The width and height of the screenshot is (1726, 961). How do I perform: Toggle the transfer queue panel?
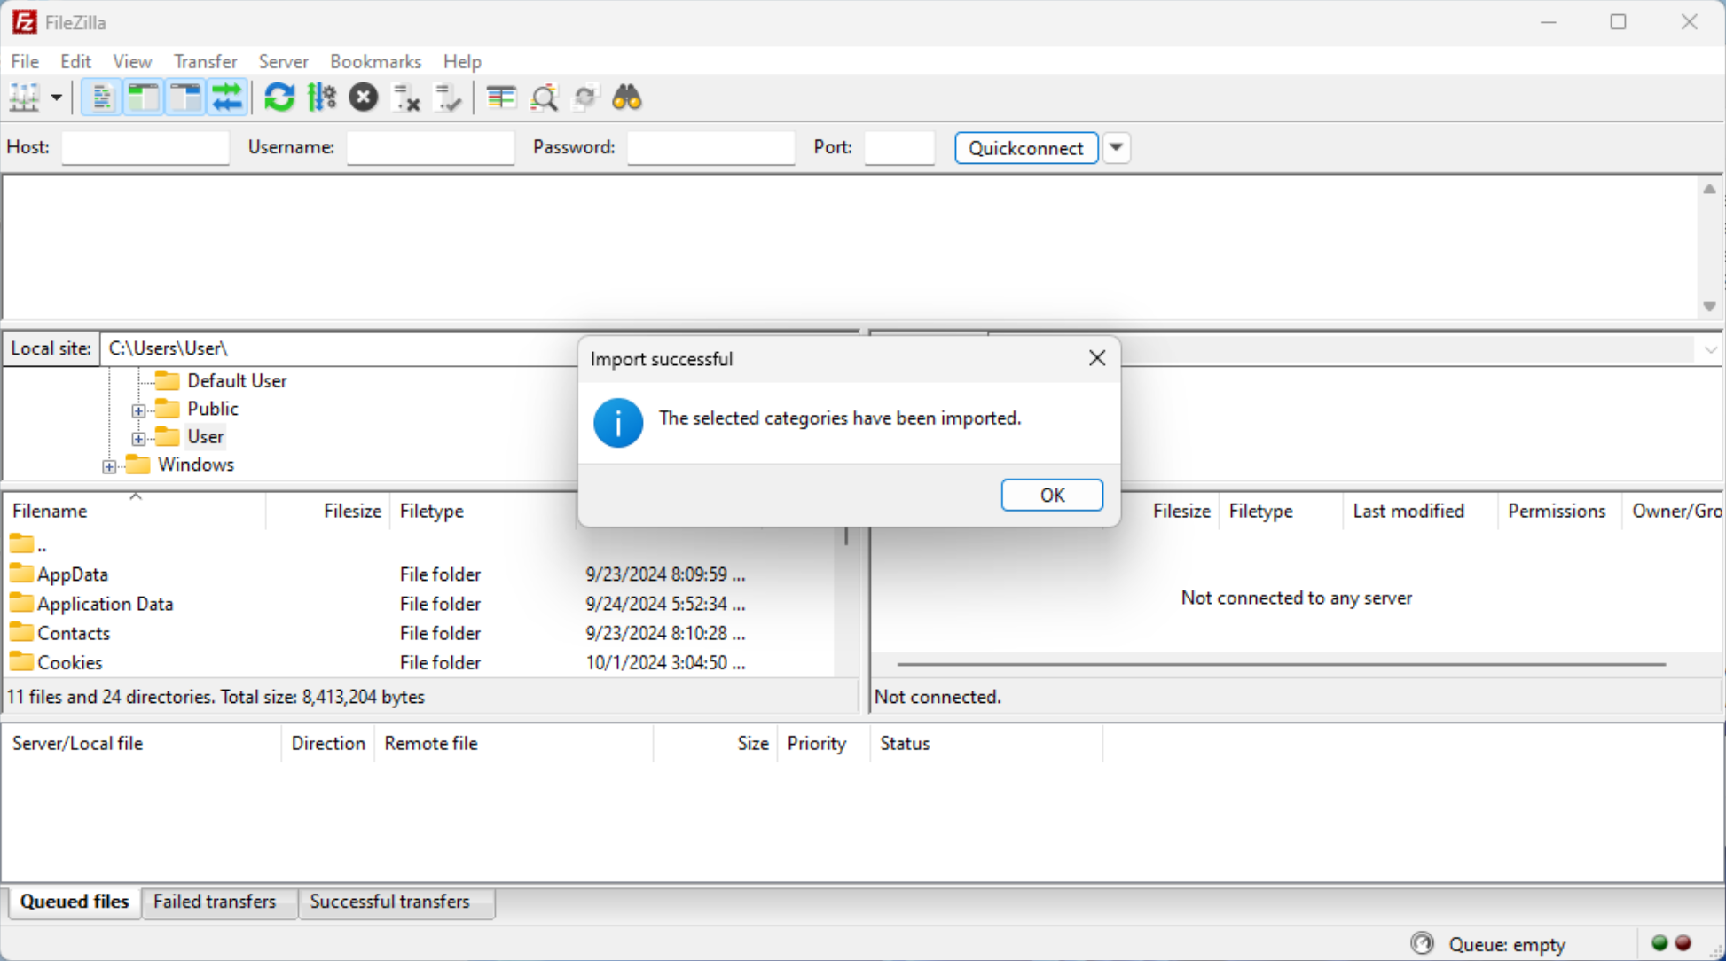click(x=227, y=98)
